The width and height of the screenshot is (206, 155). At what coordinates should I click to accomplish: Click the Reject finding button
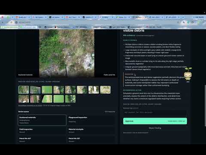tap(155, 128)
